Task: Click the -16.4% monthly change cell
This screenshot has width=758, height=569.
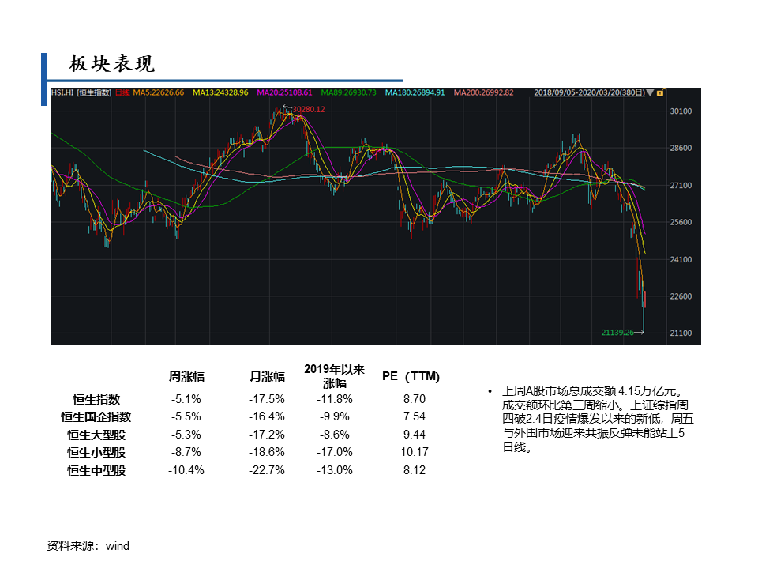Action: click(267, 416)
